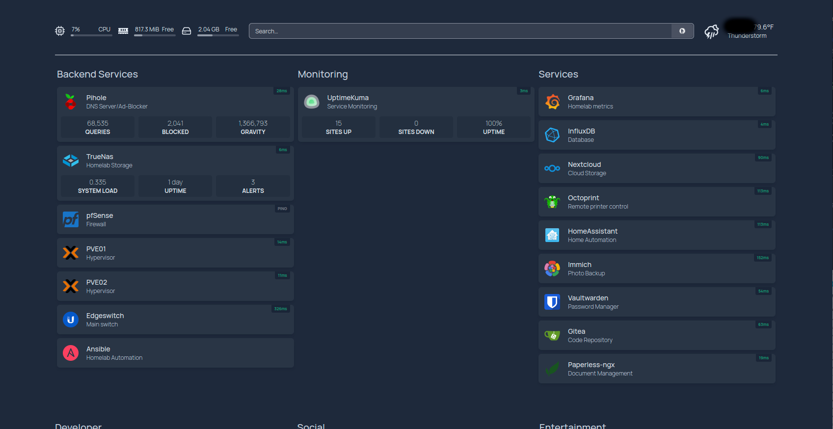Click the Thunderstorm weather icon

tap(711, 31)
